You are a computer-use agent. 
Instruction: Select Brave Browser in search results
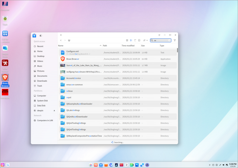click(118, 59)
